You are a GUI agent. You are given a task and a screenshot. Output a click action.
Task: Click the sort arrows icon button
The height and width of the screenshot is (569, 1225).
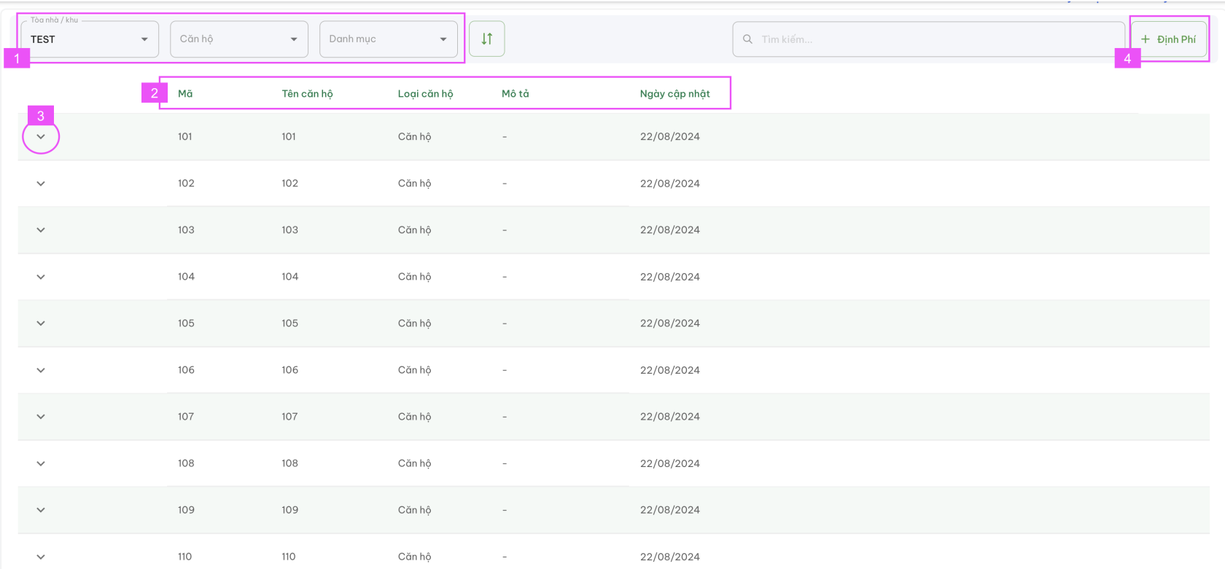tap(487, 39)
